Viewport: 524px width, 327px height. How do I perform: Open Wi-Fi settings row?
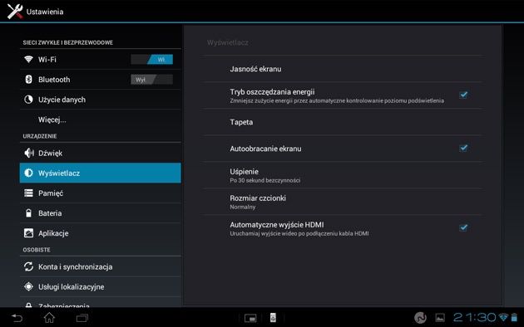tap(101, 59)
